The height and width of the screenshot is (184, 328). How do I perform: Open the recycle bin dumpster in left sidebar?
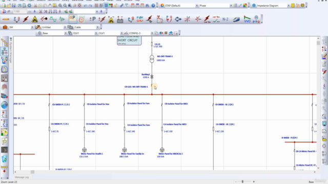pyautogui.click(x=5, y=159)
